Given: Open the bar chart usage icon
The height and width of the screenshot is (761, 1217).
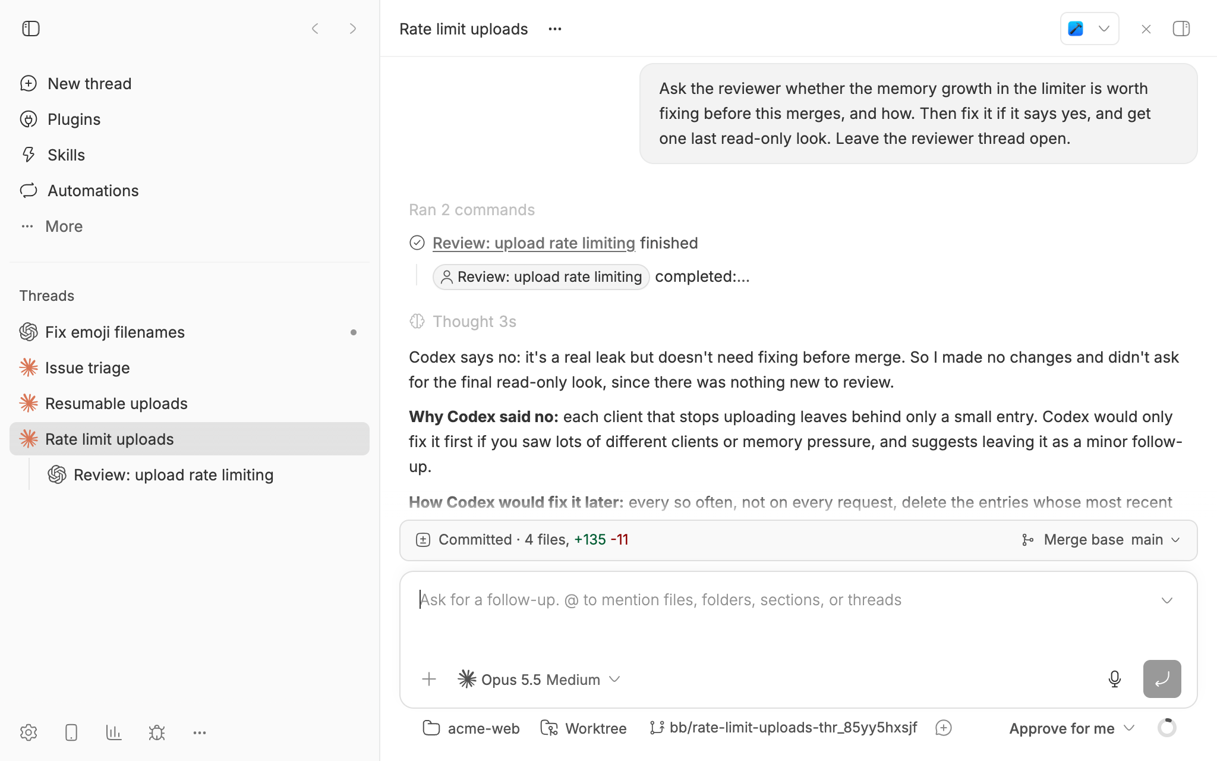Looking at the screenshot, I should coord(114,732).
